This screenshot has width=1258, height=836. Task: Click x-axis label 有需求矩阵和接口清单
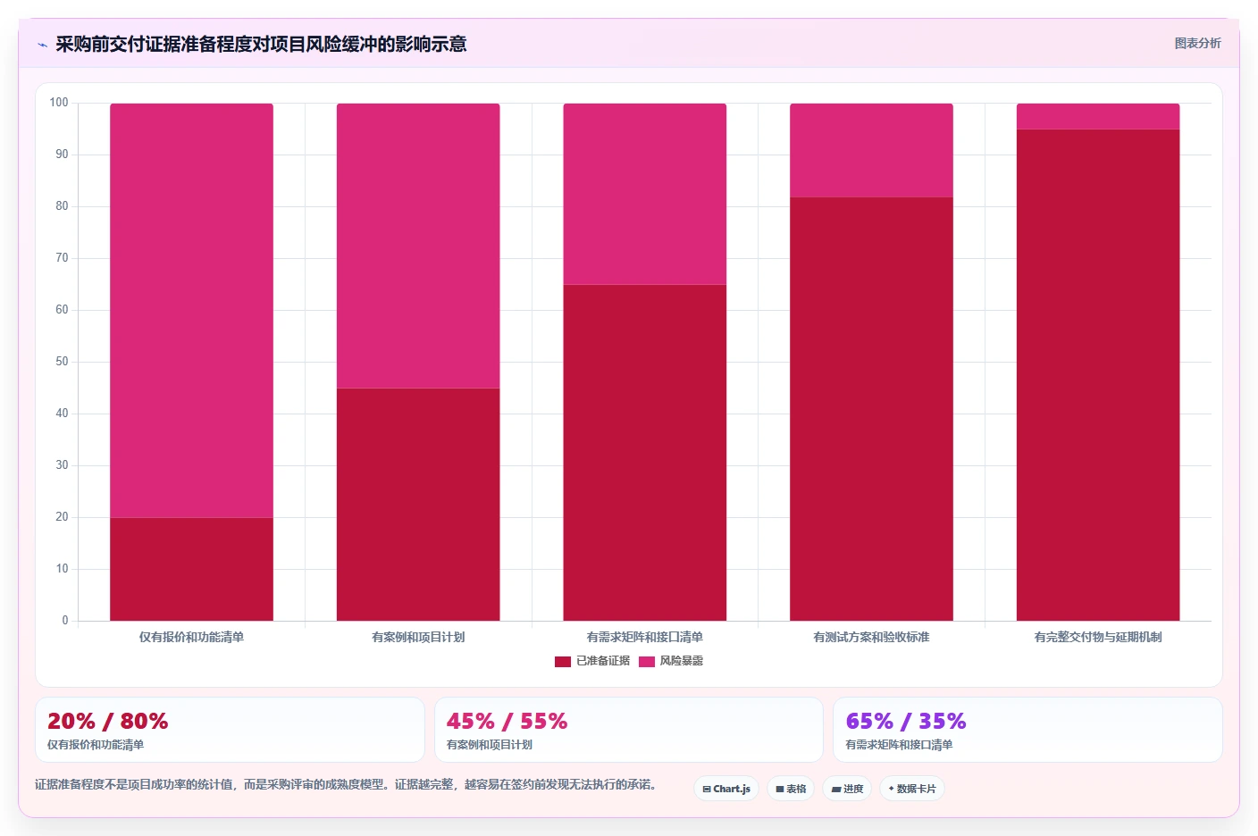pos(645,637)
